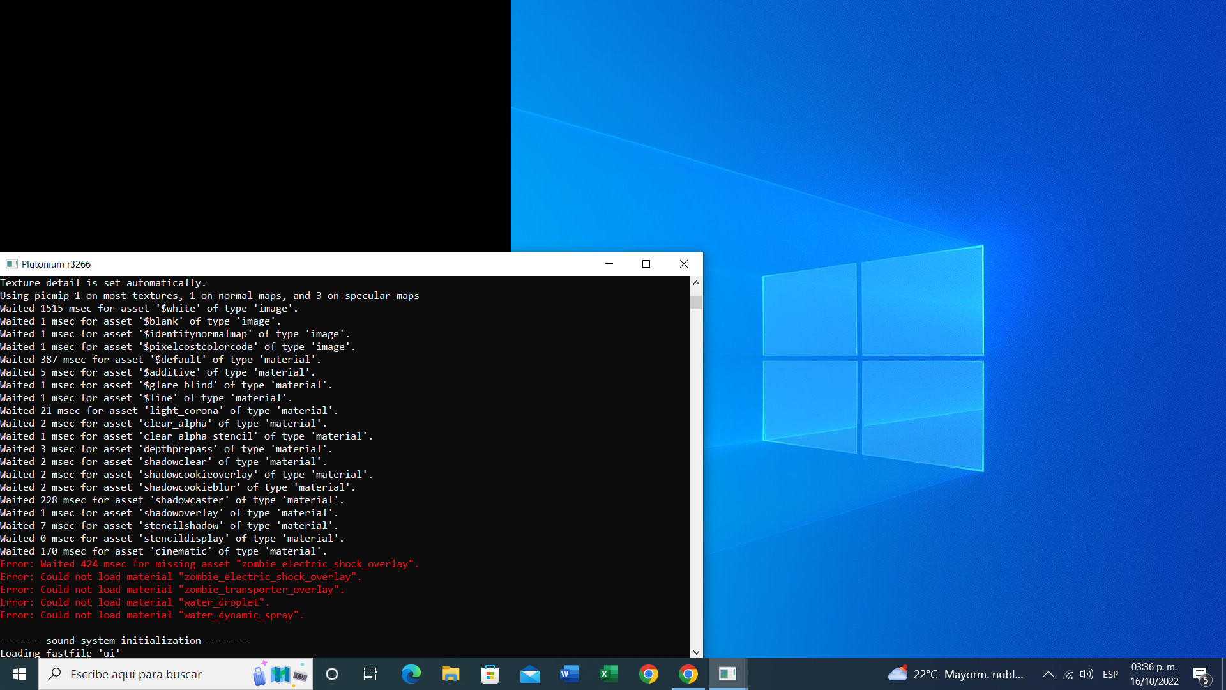This screenshot has height=690, width=1226.
Task: Open weather widget showing 22°C
Action: click(956, 674)
